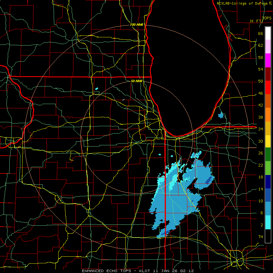Click the light pink swatch near 62
The width and height of the screenshot is (273, 273).
[x=268, y=47]
